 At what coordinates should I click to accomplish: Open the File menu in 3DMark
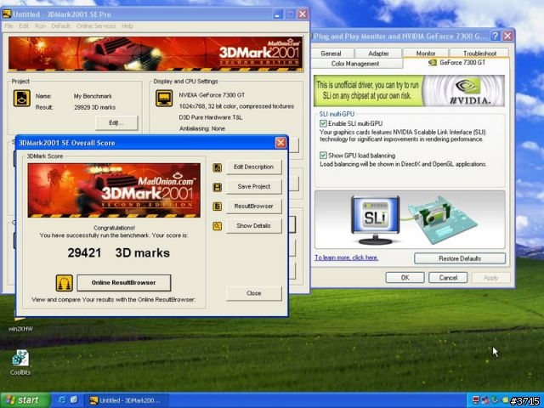pos(8,26)
